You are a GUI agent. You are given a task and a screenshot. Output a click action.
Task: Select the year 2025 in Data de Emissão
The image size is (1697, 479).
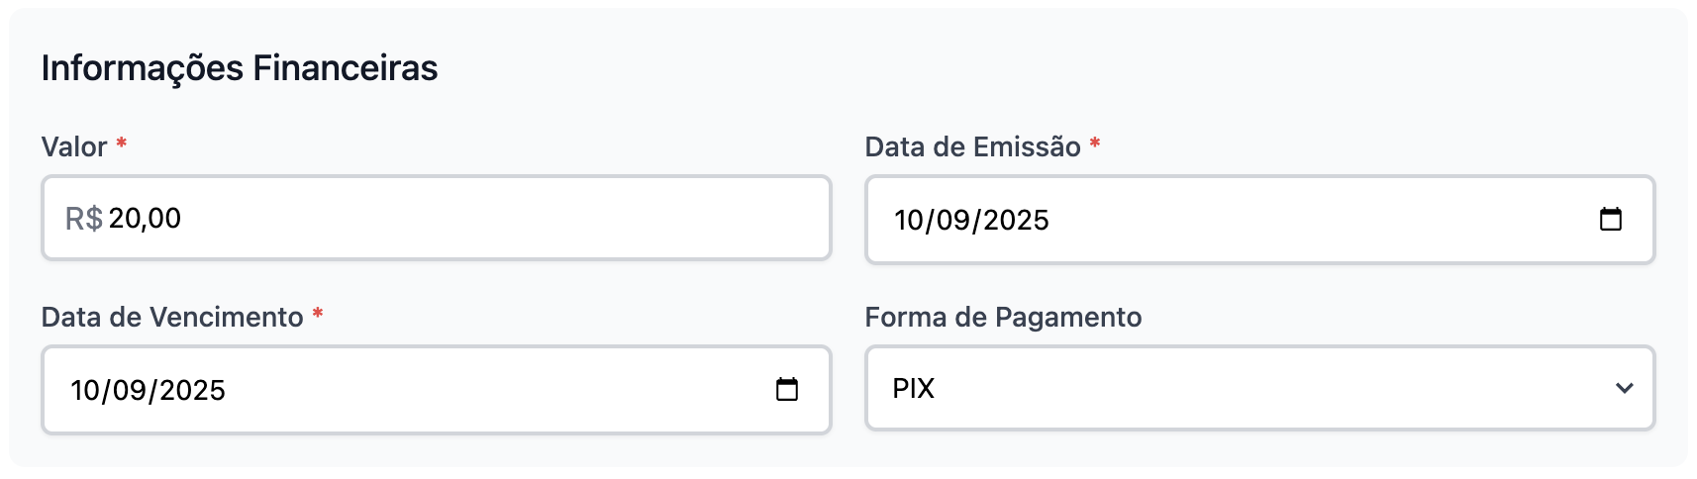(1016, 220)
